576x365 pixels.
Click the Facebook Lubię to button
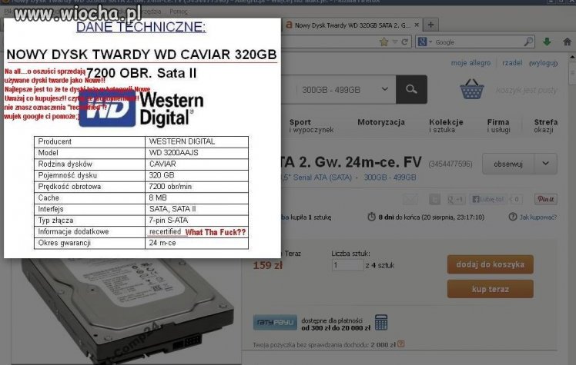488,199
